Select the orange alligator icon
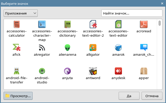166x103 pixels. click(x=93, y=48)
